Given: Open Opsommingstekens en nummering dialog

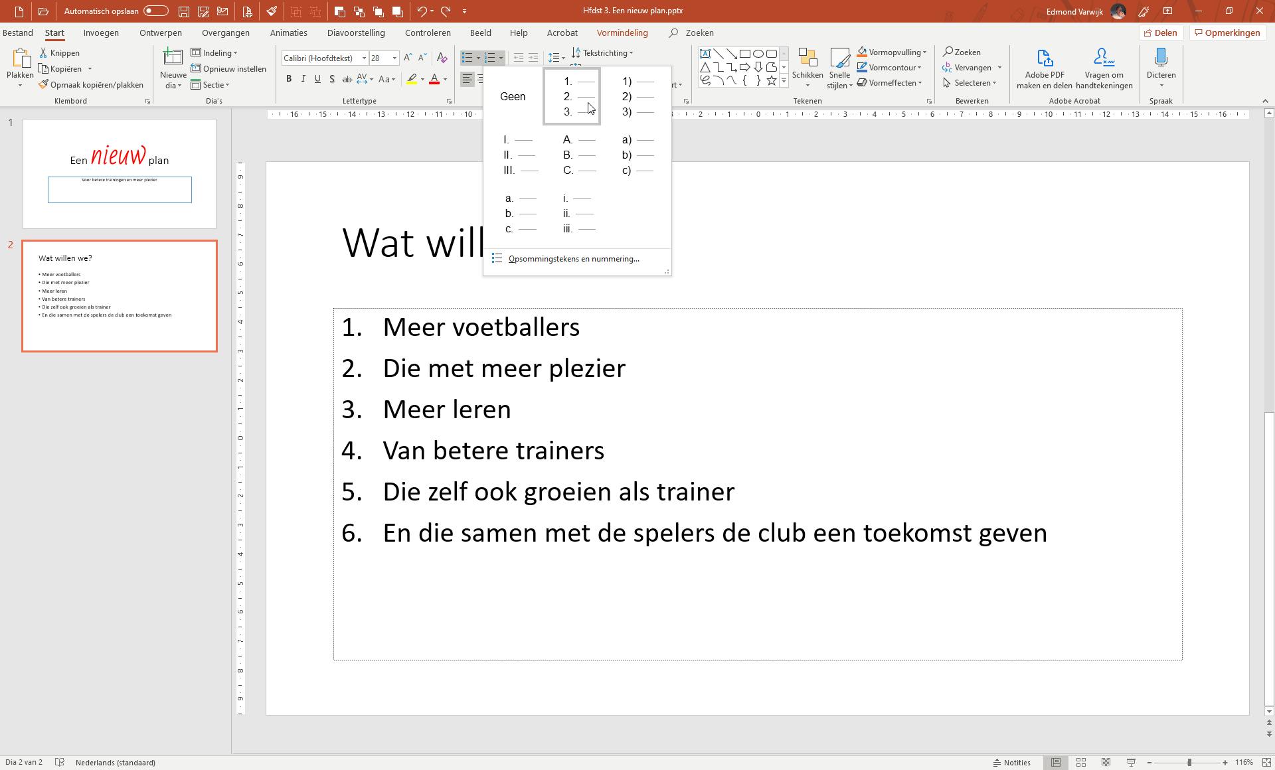Looking at the screenshot, I should (x=573, y=259).
